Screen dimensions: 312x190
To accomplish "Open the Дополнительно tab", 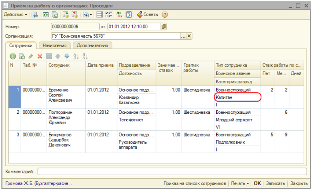I will [x=92, y=45].
